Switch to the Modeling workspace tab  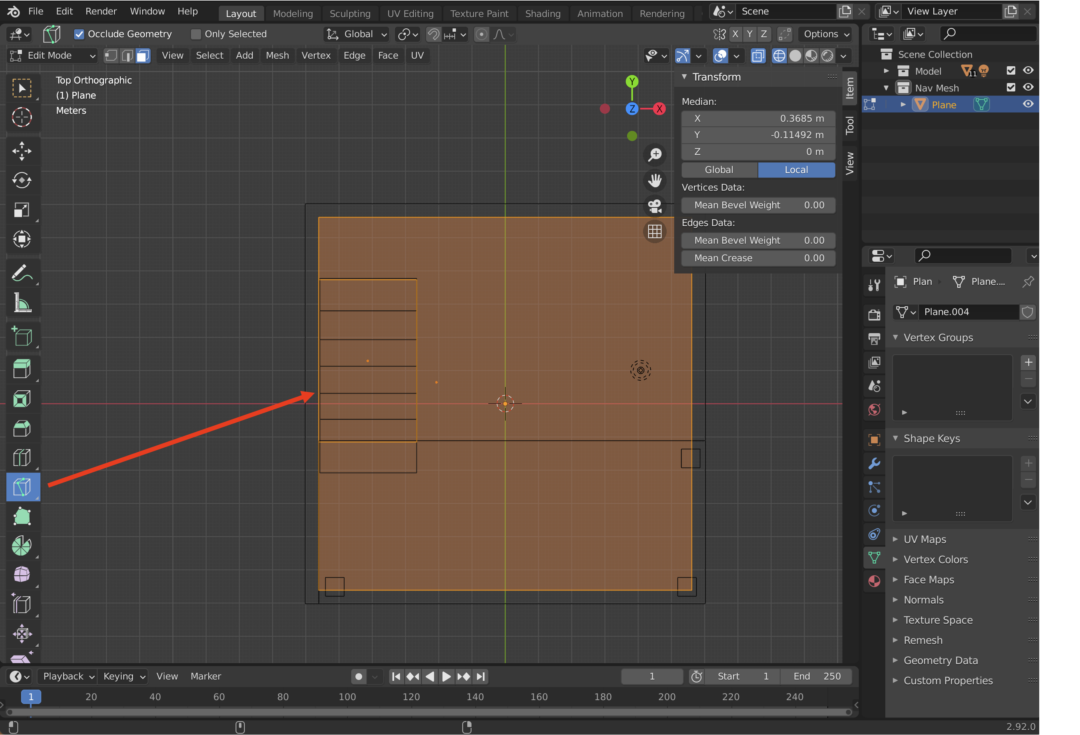(293, 14)
